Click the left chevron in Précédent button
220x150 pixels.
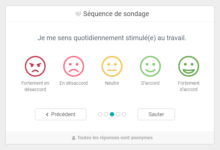47,115
